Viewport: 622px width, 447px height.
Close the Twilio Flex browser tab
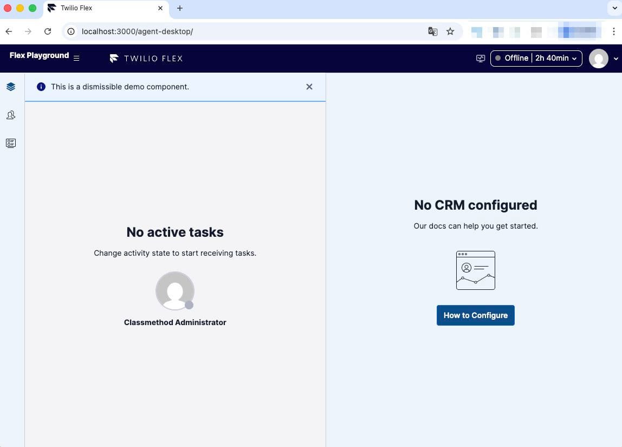coord(160,8)
